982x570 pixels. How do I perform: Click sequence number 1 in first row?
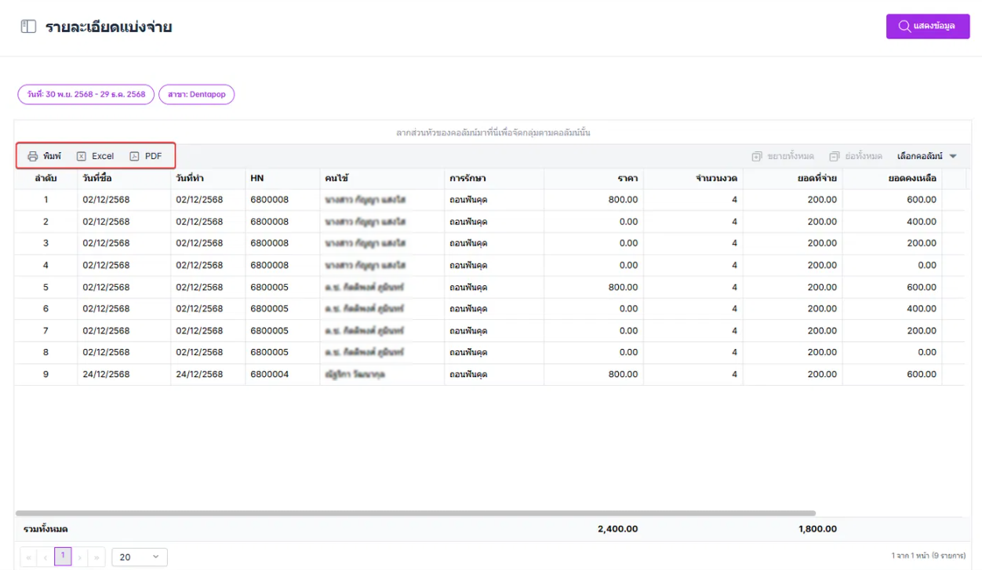coord(45,200)
